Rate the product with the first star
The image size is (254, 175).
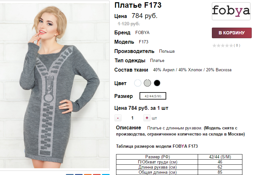214,46
